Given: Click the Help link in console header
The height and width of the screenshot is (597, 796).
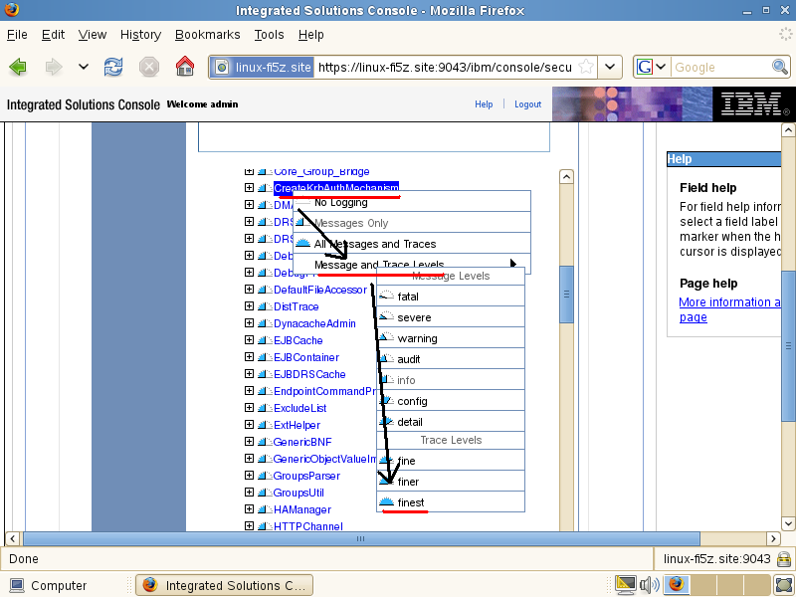Looking at the screenshot, I should point(484,104).
